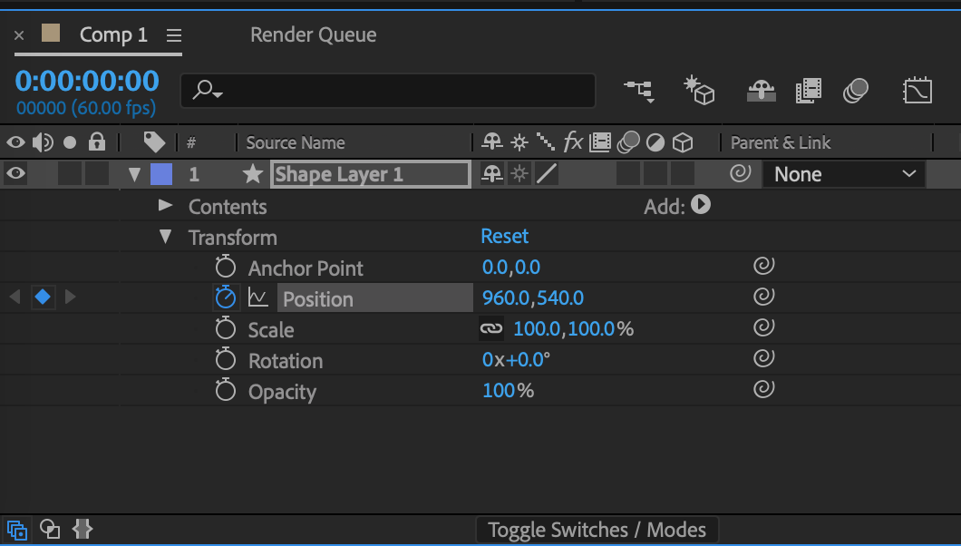
Task: Click the Shy column header icon
Action: (x=492, y=142)
